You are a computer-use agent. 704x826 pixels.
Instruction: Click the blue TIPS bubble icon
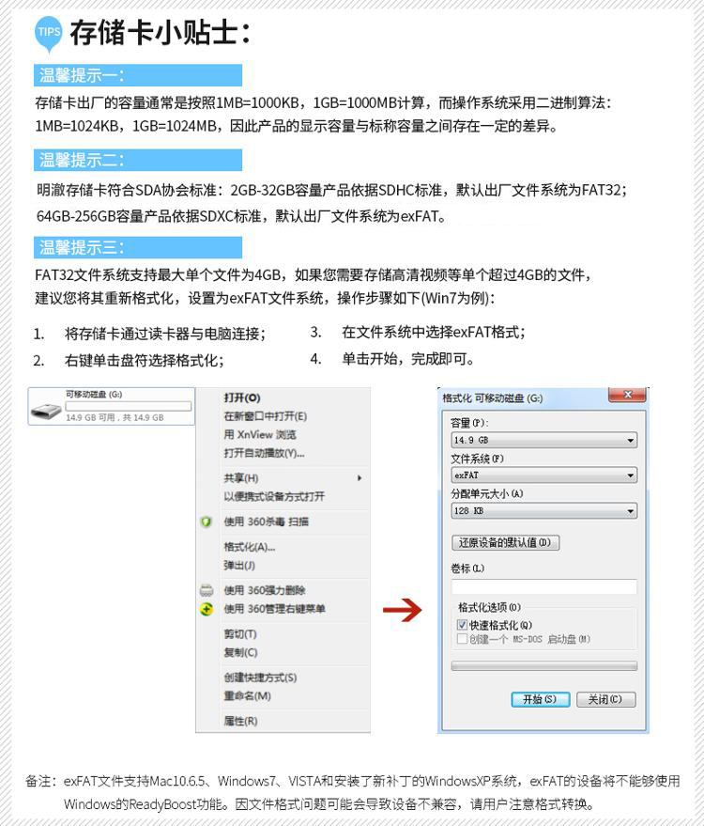(49, 34)
